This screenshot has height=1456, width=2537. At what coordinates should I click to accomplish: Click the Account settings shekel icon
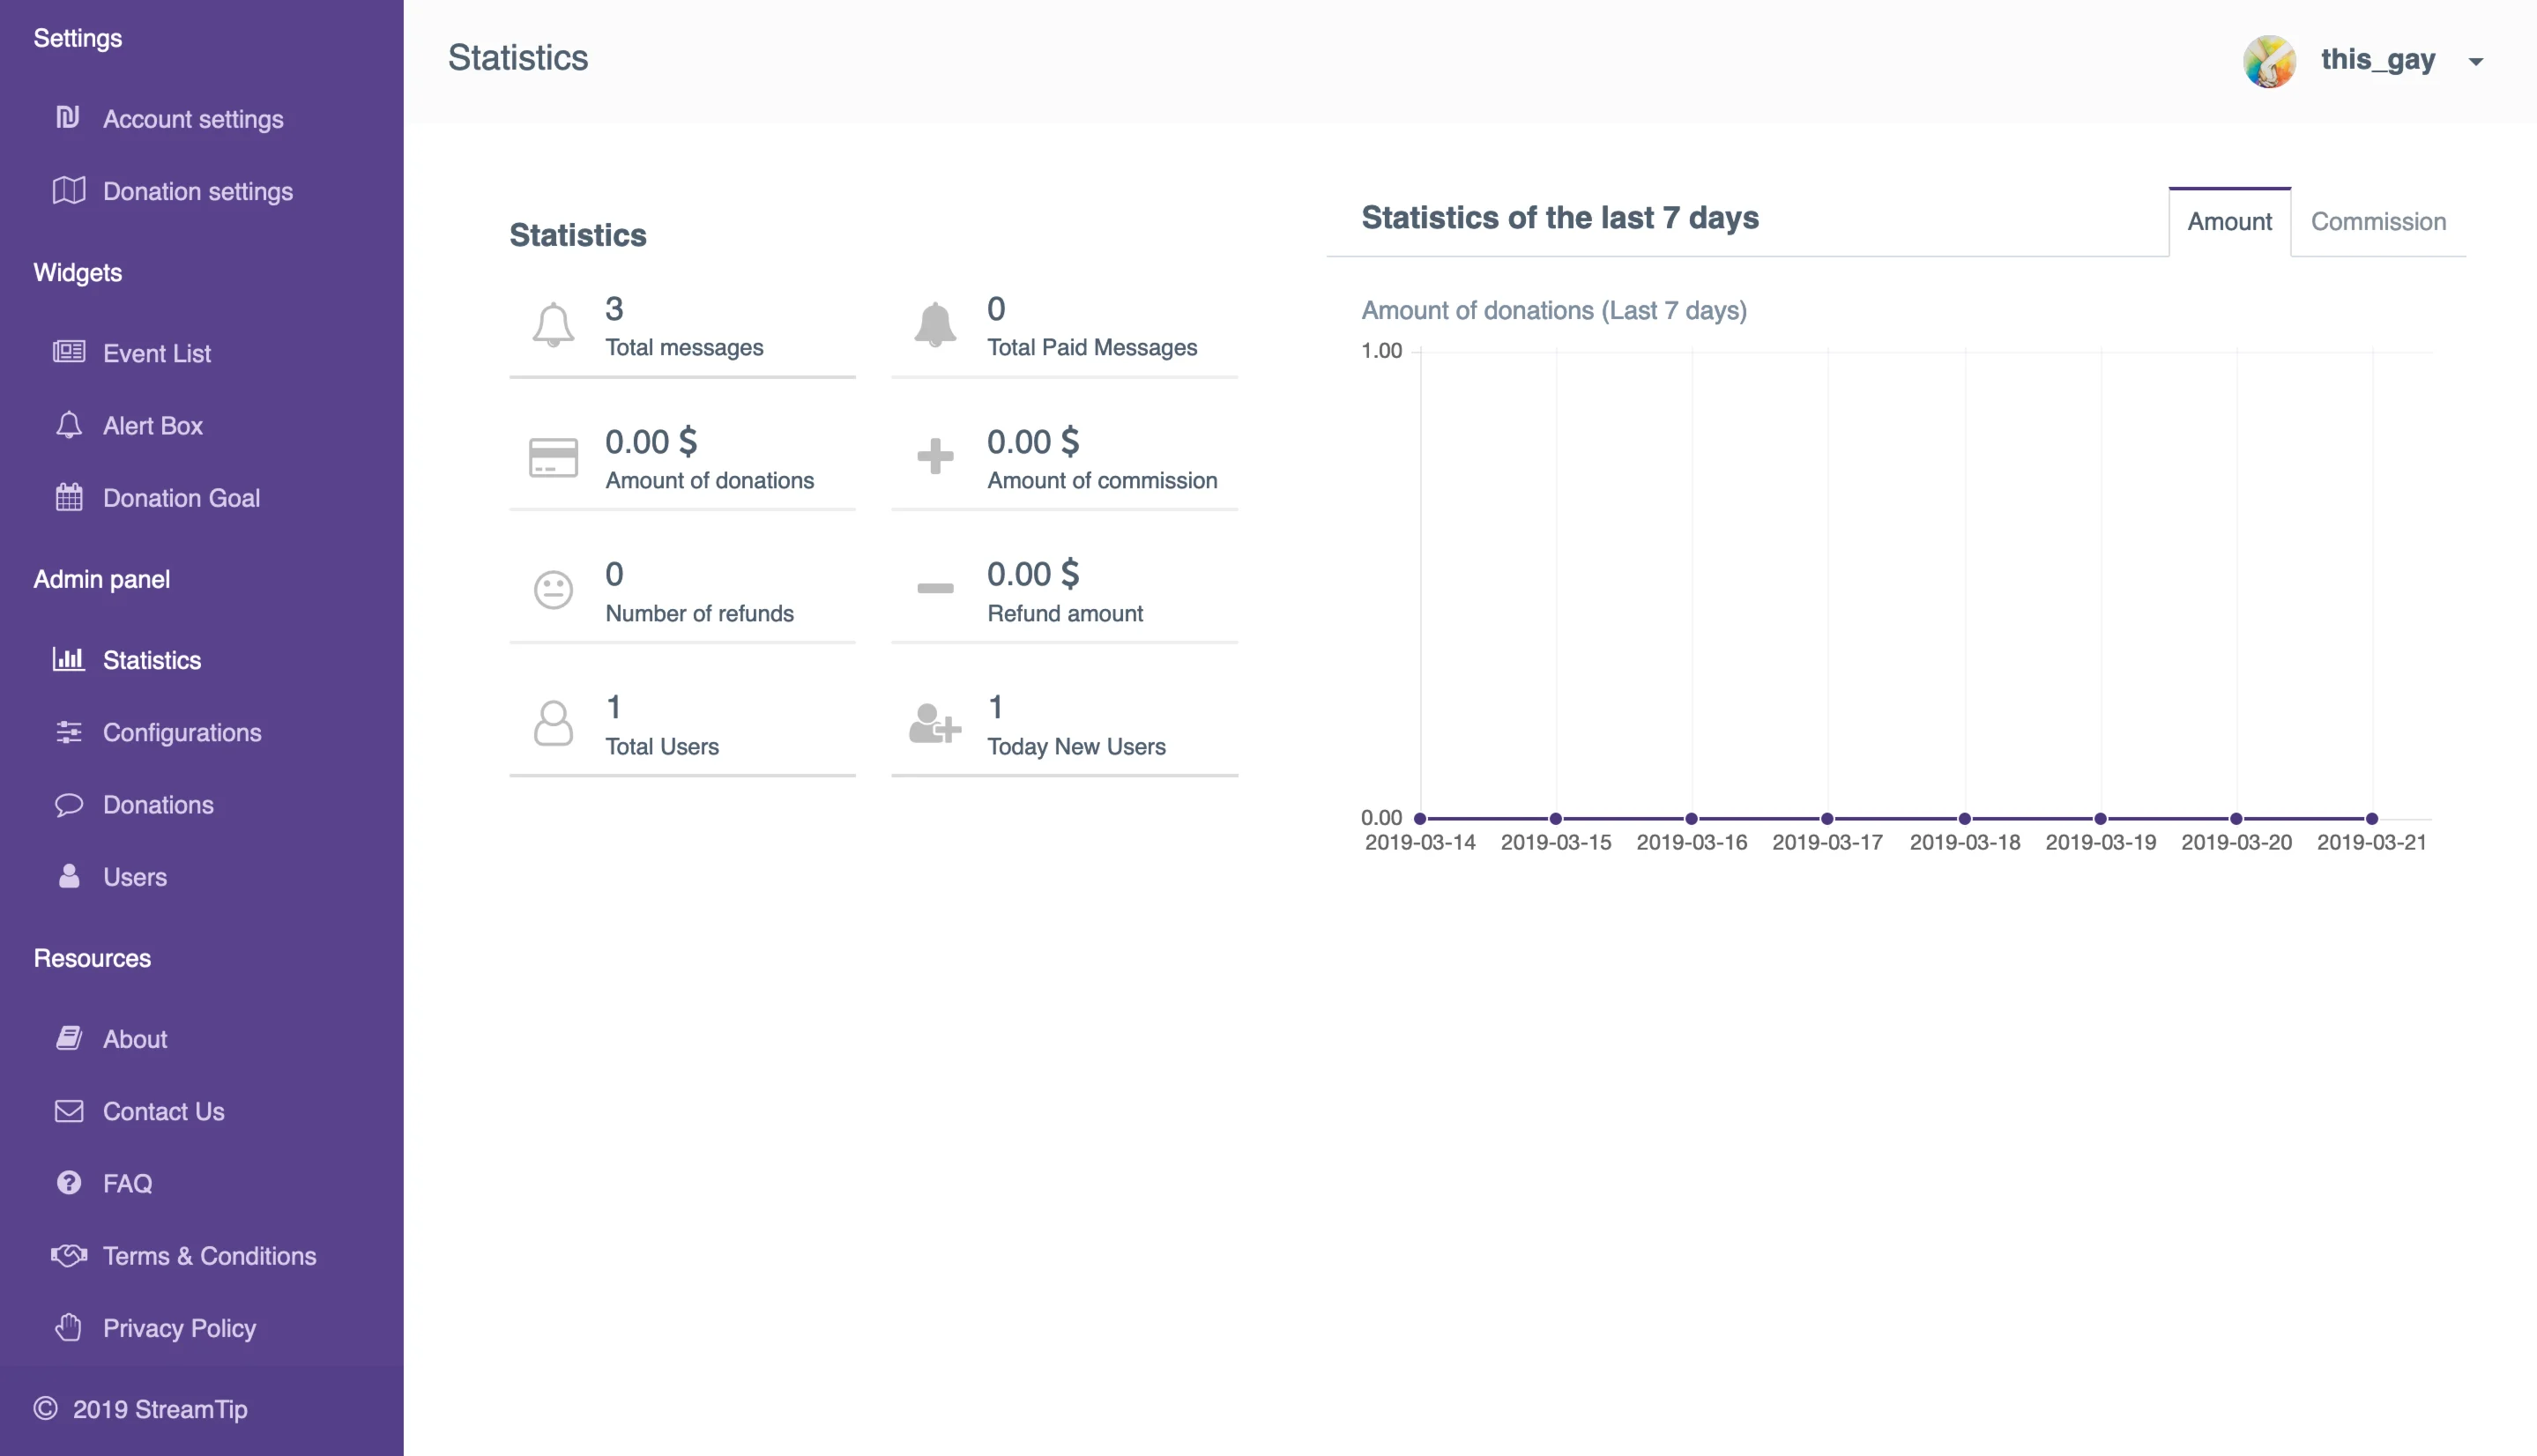click(68, 118)
